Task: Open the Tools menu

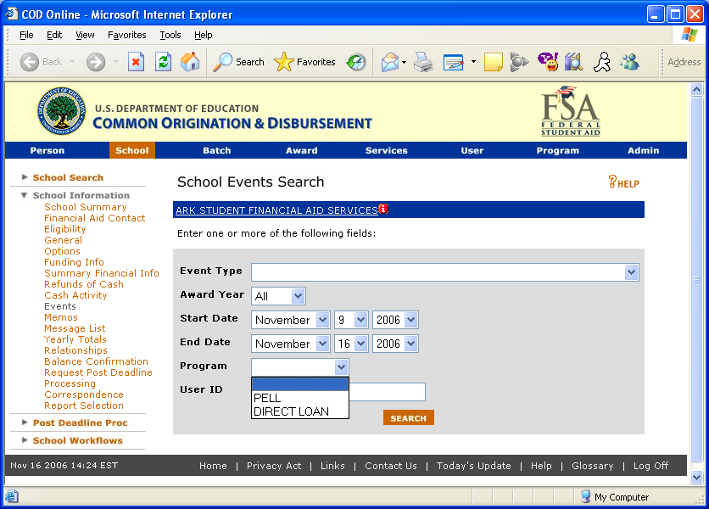Action: pyautogui.click(x=170, y=35)
